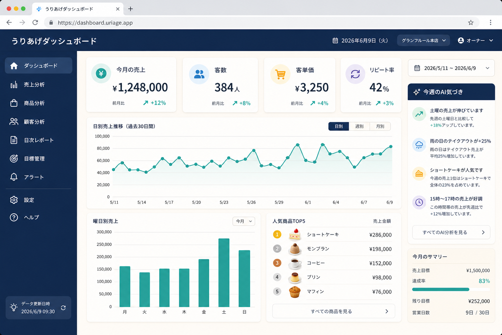Open 商品分析 shopping bag icon

click(14, 103)
